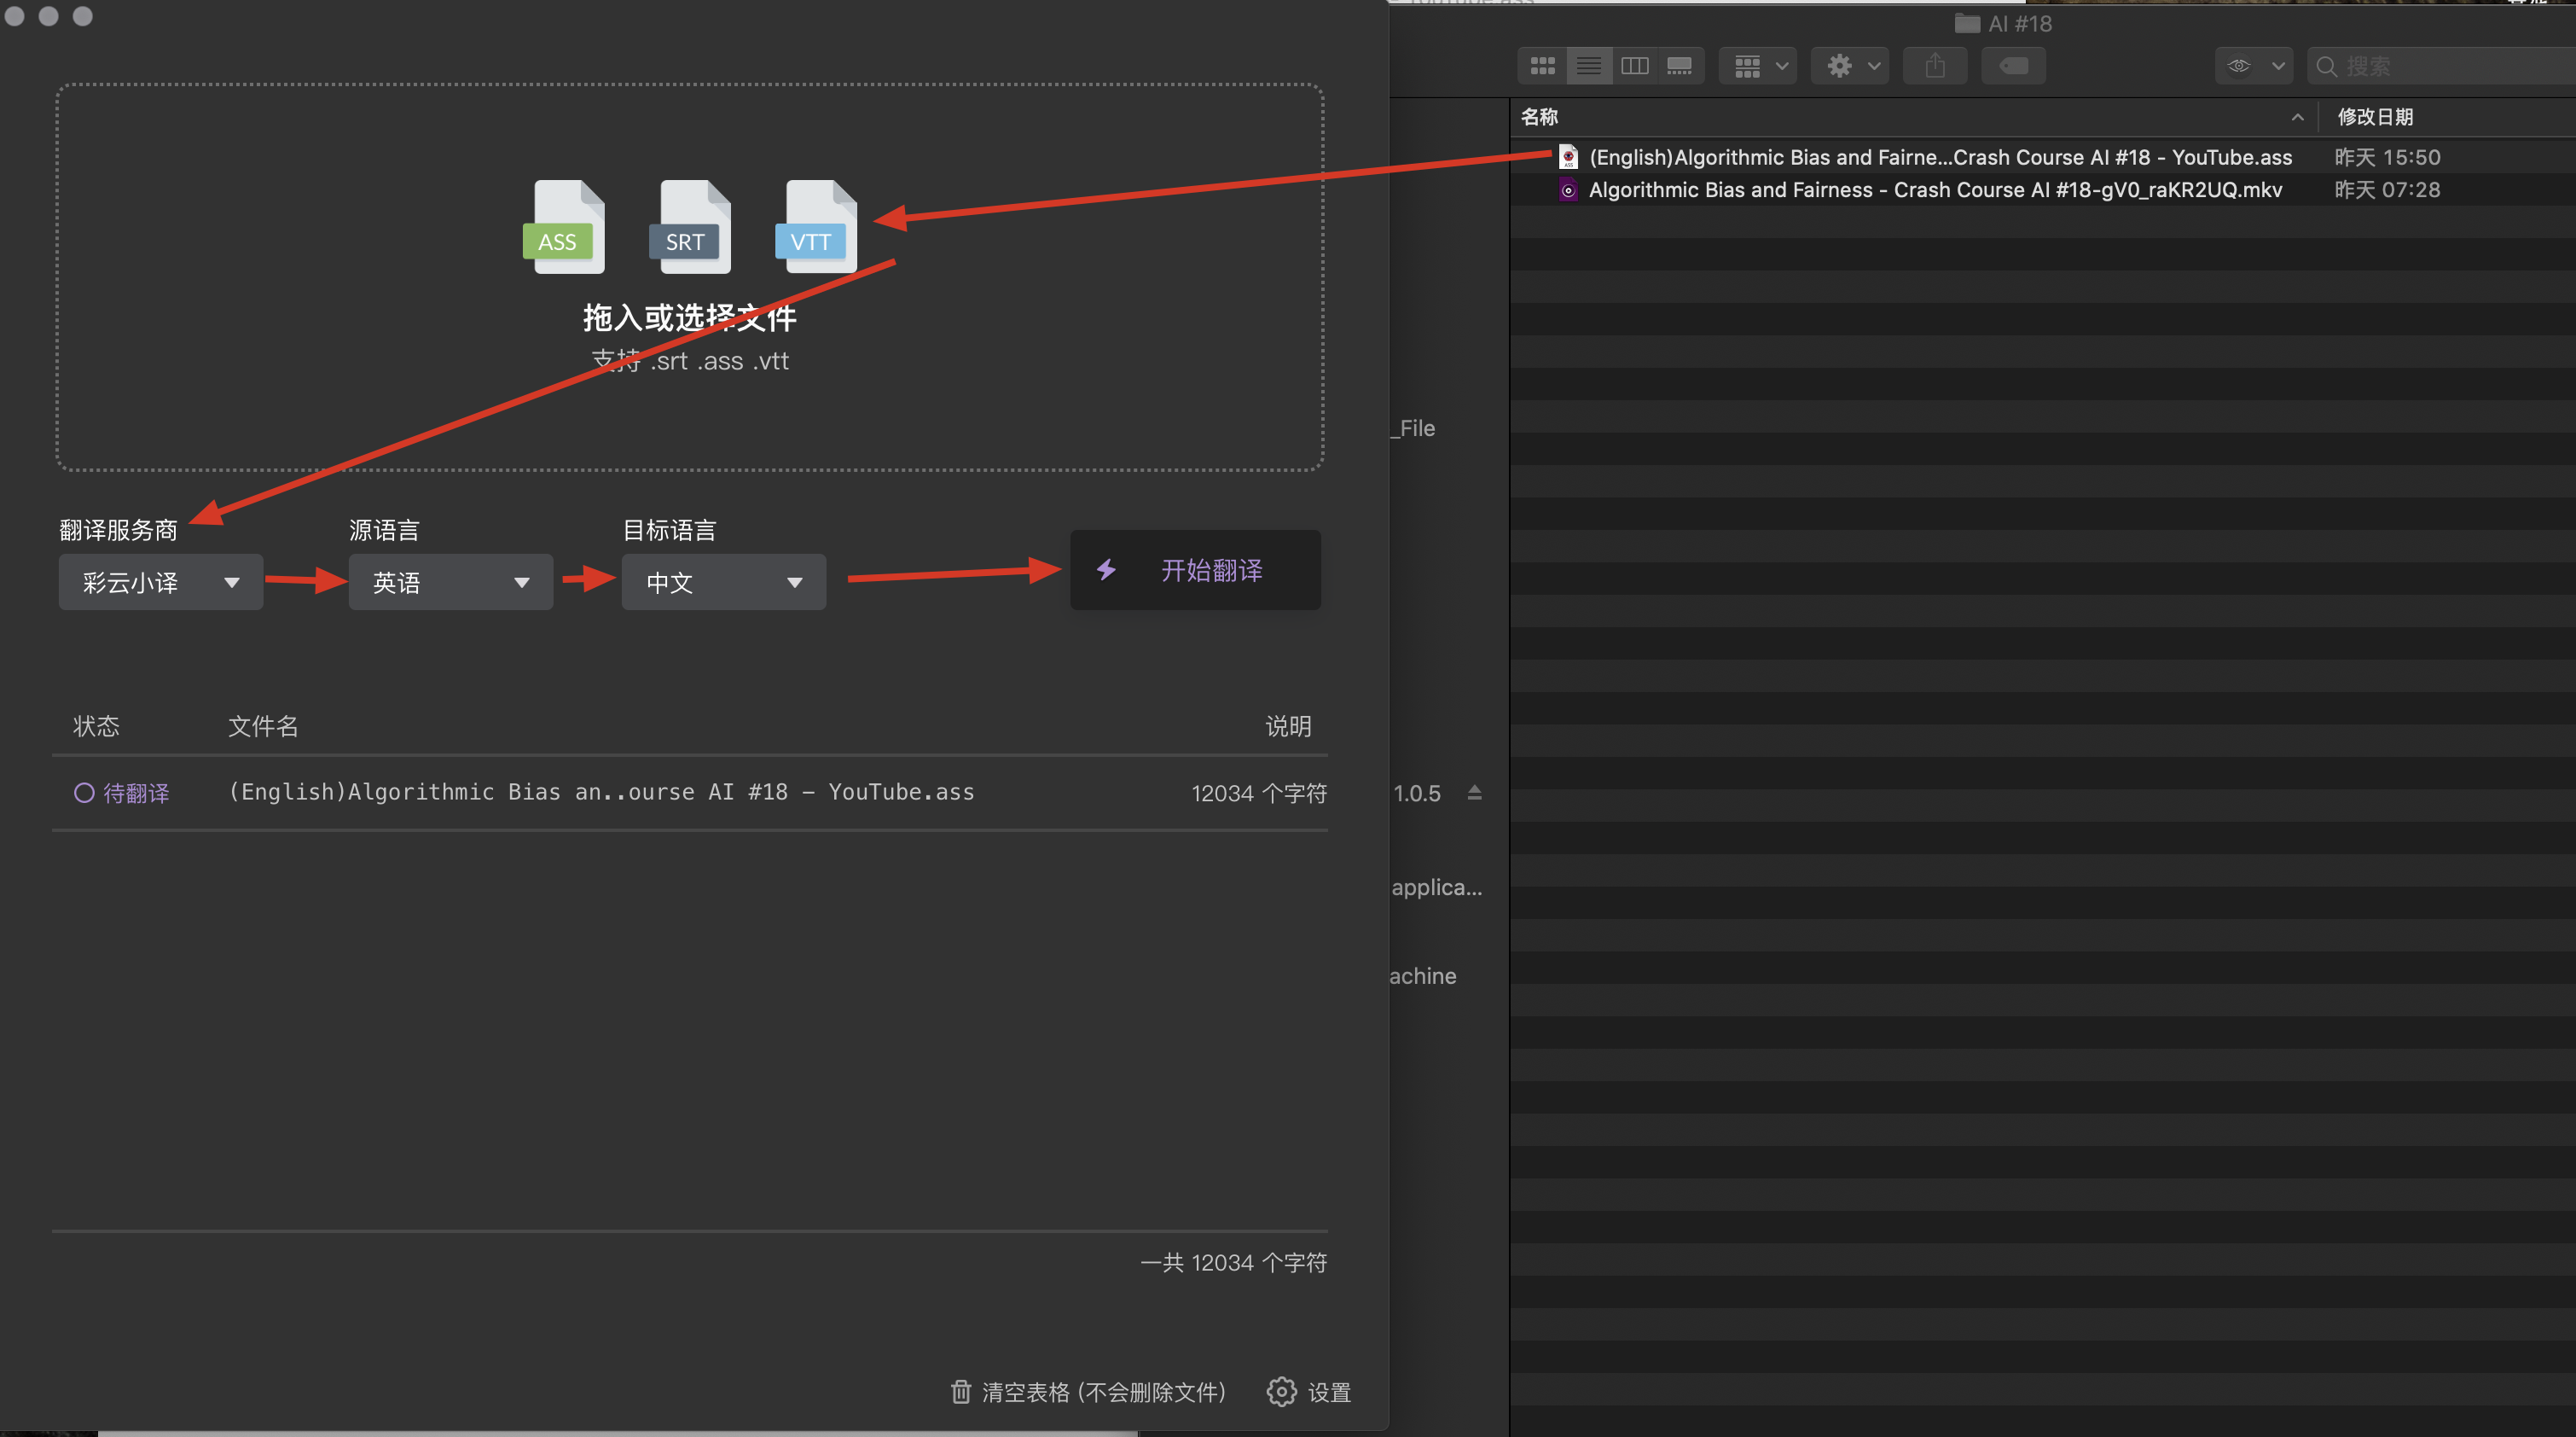Toggle the 待翻译 status circle
This screenshot has height=1437, width=2576.
point(84,793)
